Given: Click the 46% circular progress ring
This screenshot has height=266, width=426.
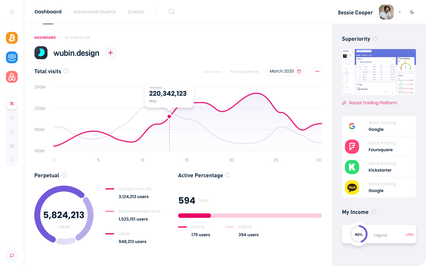Looking at the screenshot, I should click(x=359, y=235).
